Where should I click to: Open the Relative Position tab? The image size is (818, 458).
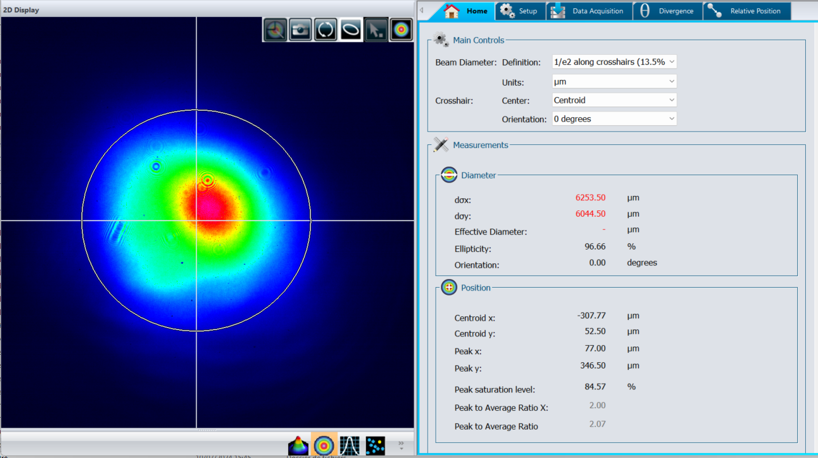(746, 11)
